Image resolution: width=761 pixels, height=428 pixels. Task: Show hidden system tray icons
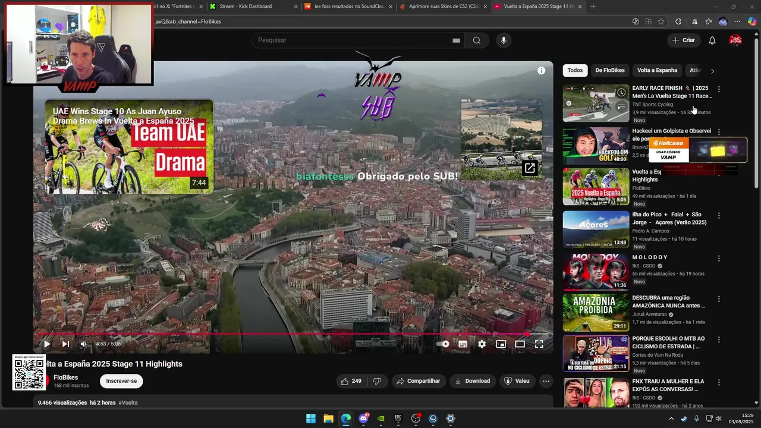point(671,418)
